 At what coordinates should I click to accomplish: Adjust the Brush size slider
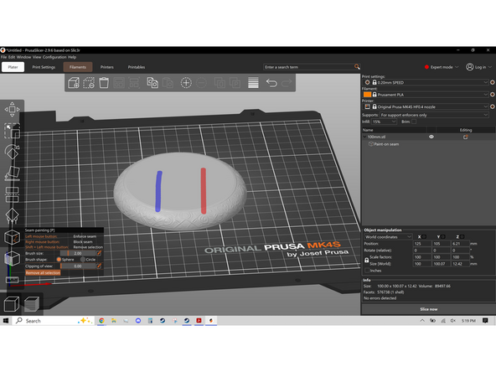click(x=78, y=253)
